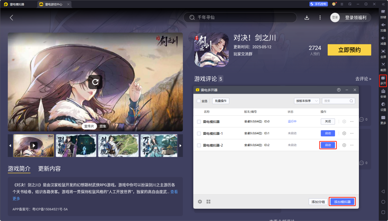Select the 宣传片 media tab
The height and width of the screenshot is (221, 388).
coord(89,126)
